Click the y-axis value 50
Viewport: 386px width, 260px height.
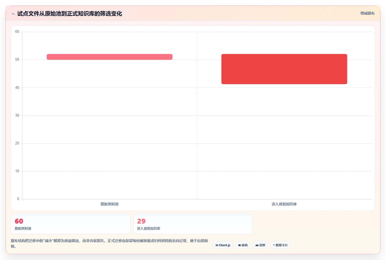(x=17, y=60)
